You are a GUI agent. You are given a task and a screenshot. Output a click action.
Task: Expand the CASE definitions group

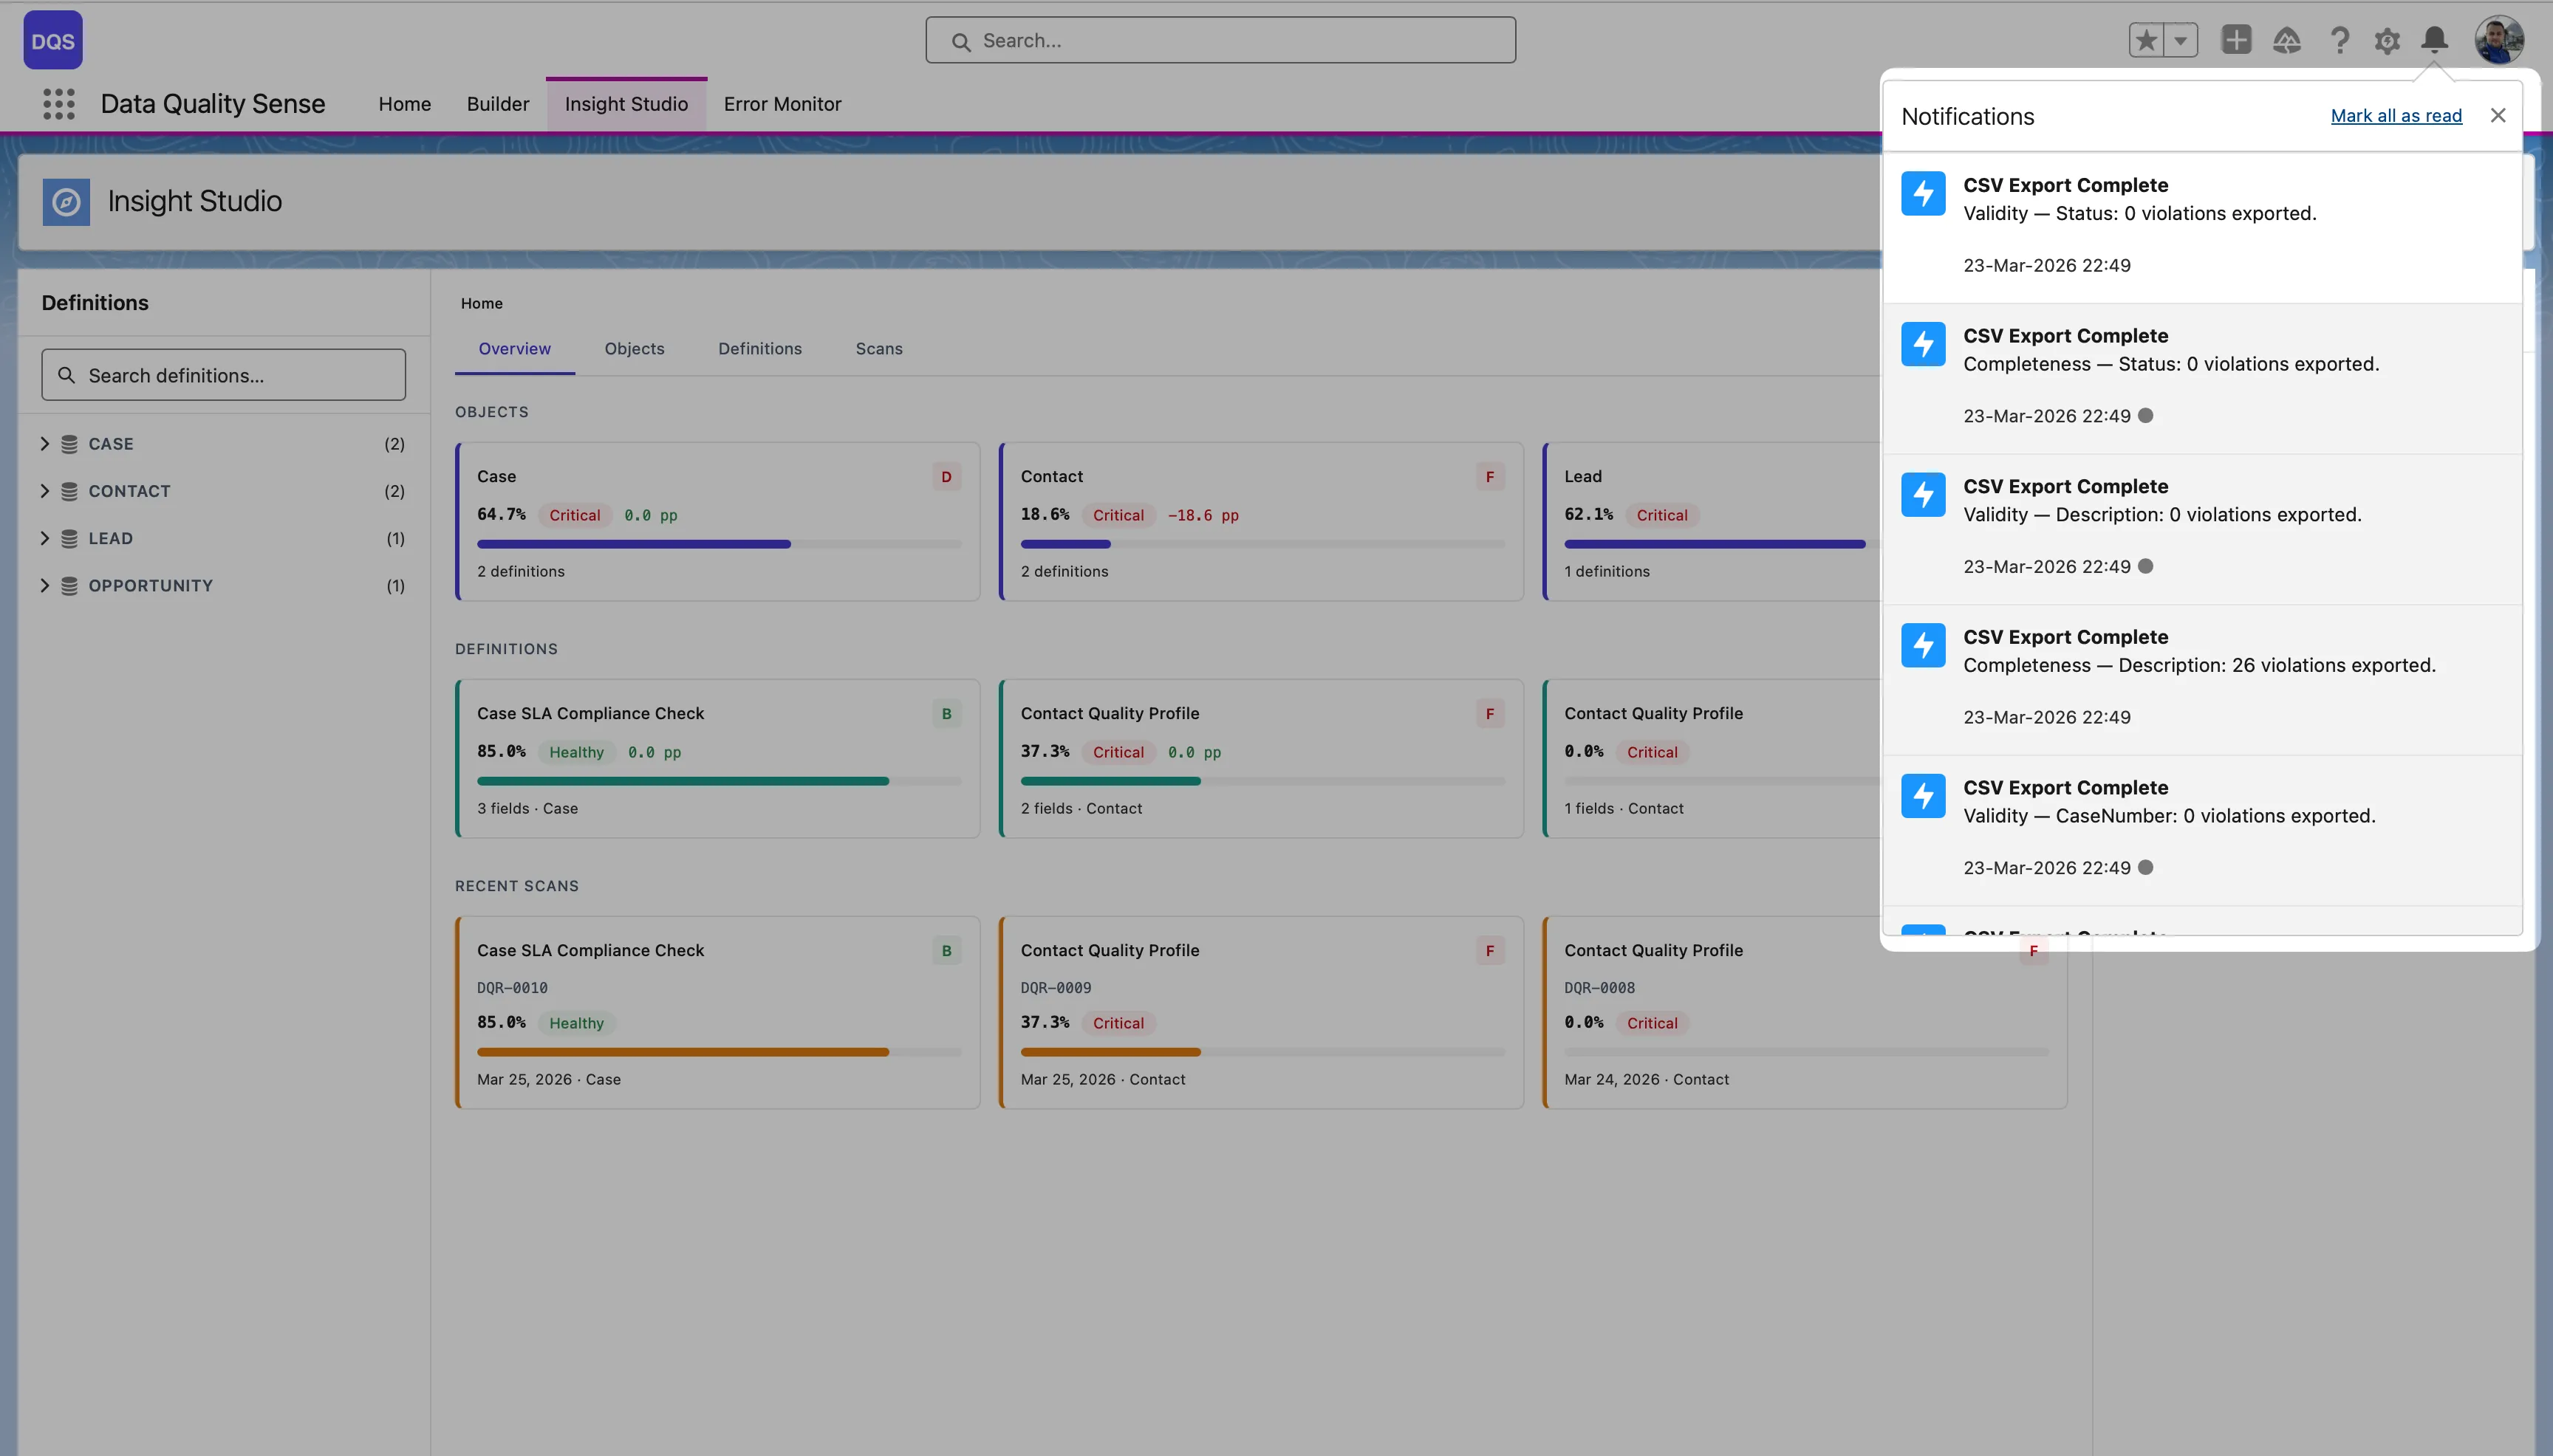click(x=44, y=443)
